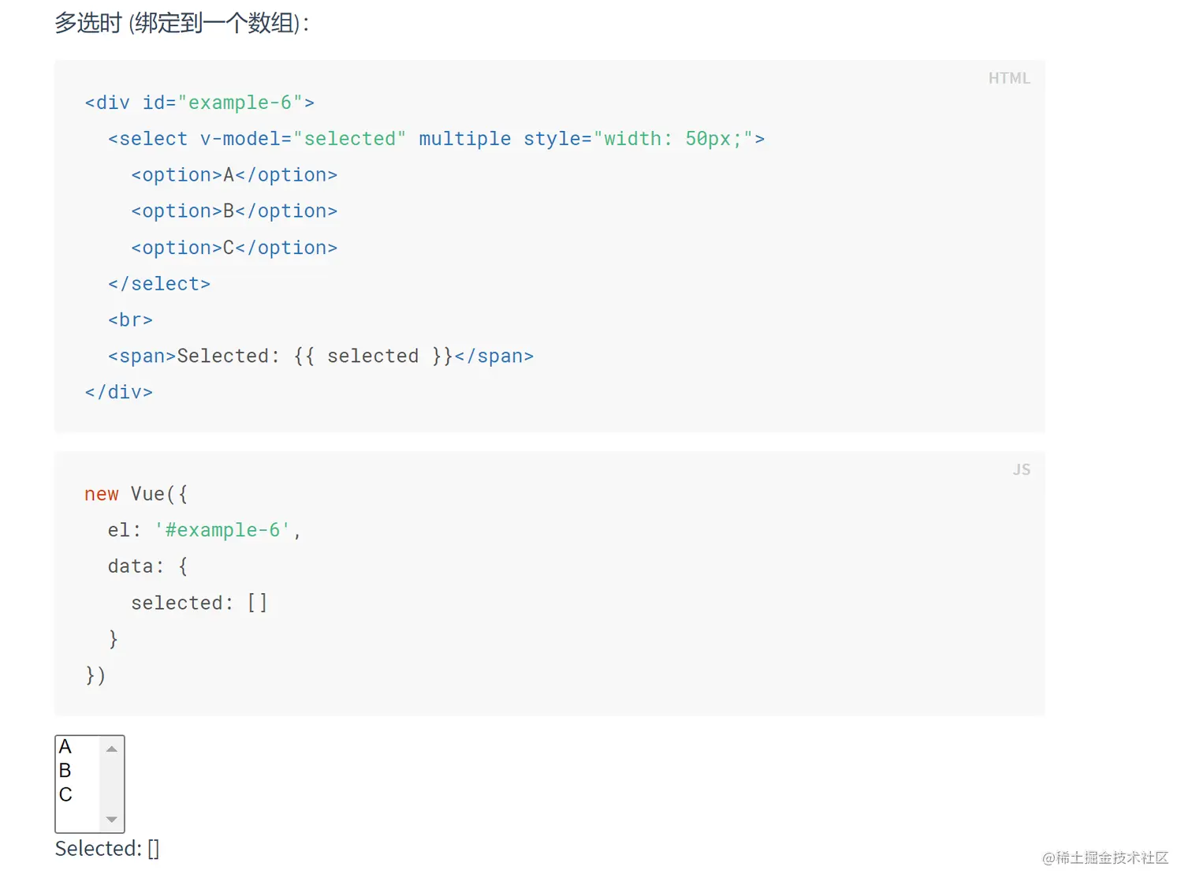
Task: Click the 稀土掘金技术社区 watermark
Action: pyautogui.click(x=1104, y=858)
